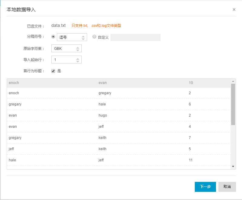Image resolution: width=242 pixels, height=200 pixels.
Task: Click the preview table scroll-up arrow
Action: point(233,81)
